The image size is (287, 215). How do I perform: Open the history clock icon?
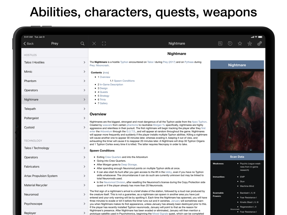pos(230,44)
